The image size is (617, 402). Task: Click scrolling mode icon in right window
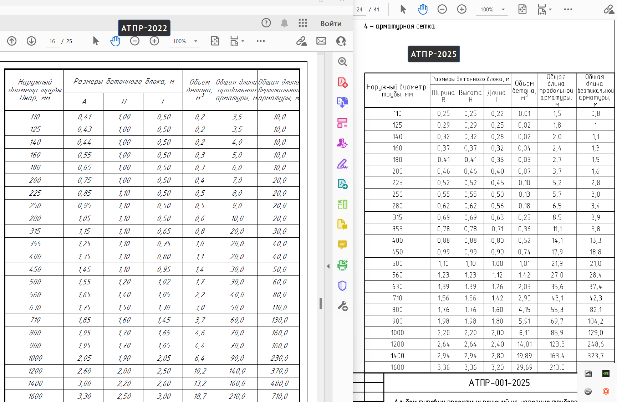click(542, 9)
